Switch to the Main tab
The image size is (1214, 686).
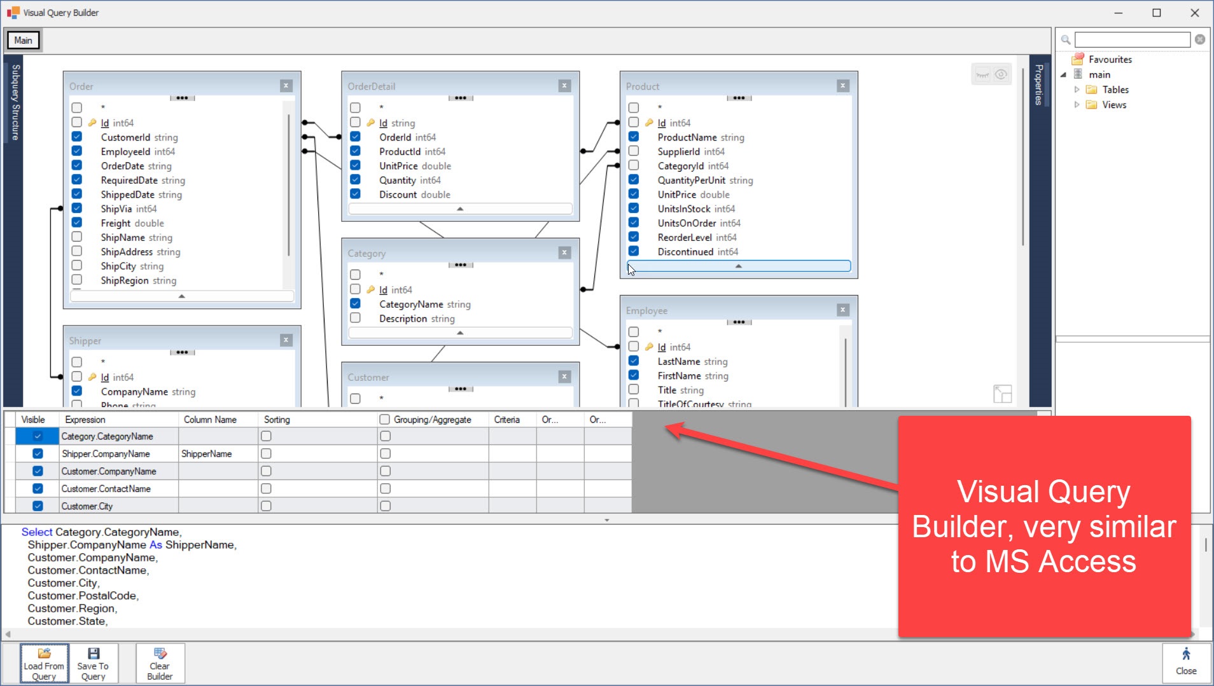24,40
